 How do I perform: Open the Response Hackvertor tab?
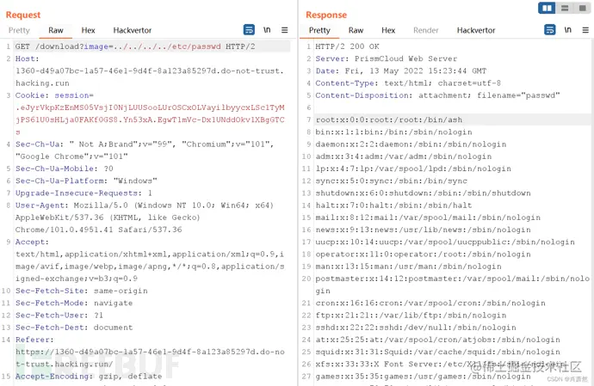[x=476, y=30]
